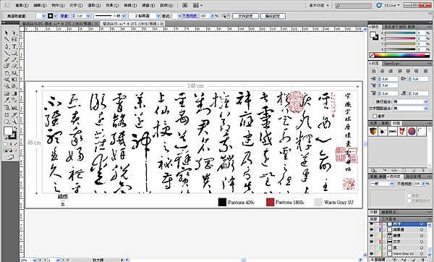This screenshot has height=262, width=434.
Task: Expand the 換行組合 dropdown
Action: tap(406, 101)
